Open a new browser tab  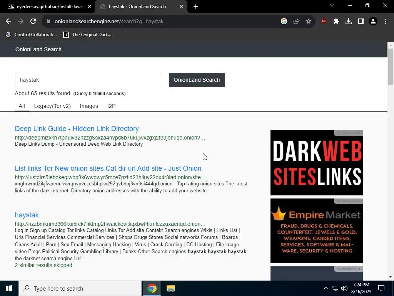(196, 7)
